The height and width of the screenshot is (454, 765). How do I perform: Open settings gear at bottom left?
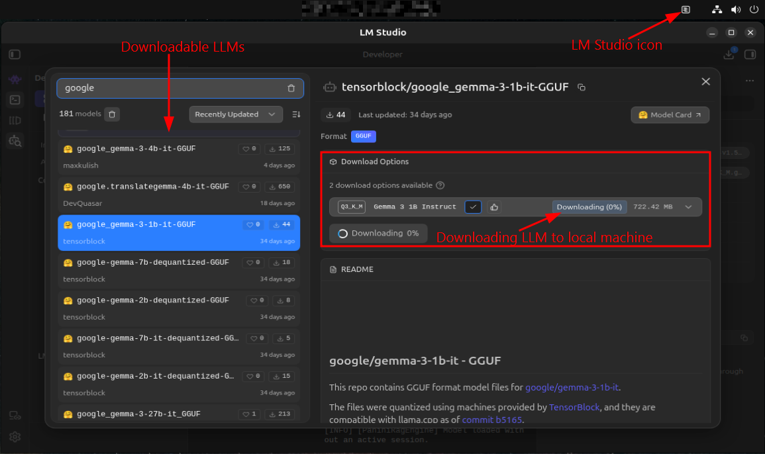[15, 437]
